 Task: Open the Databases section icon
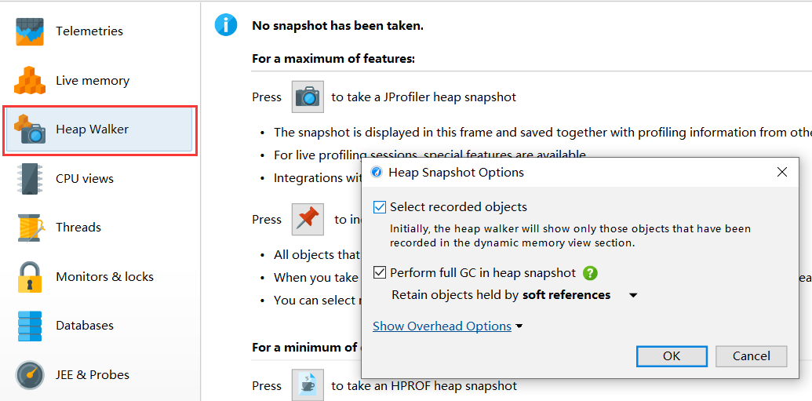coord(30,326)
